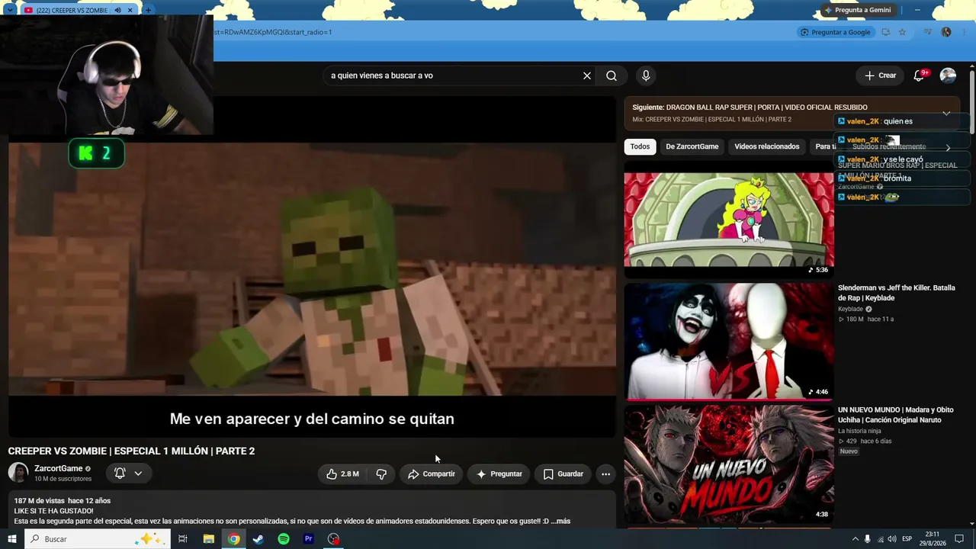This screenshot has height=549, width=976.
Task: Click the Guardar button
Action: coord(563,474)
